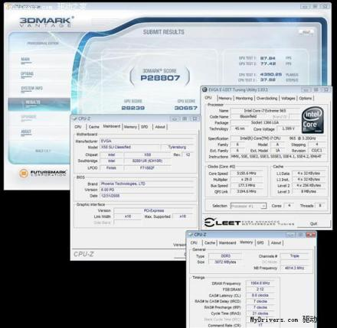Screen dimensions: 337x328
Task: Click the Monitoring tab in E-LEET
Action: (x=244, y=99)
